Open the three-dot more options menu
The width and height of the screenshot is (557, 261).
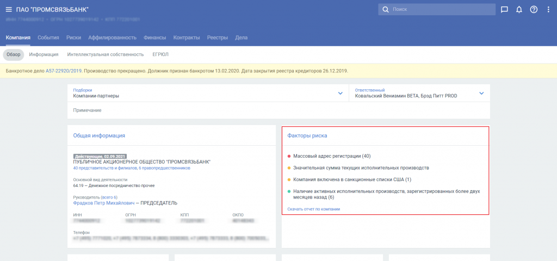(548, 10)
